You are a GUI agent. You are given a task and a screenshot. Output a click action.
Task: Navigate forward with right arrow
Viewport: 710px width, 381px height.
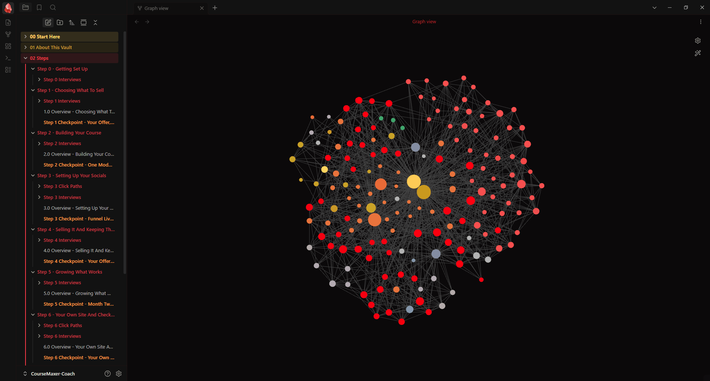(x=147, y=22)
